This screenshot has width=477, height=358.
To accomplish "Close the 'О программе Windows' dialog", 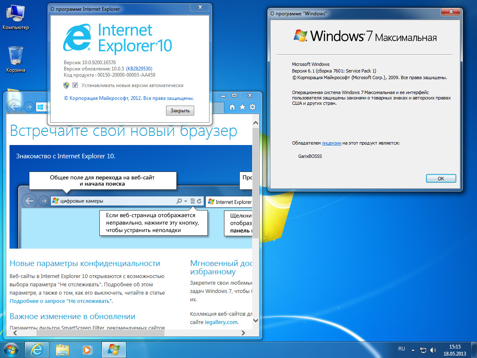I will 451,12.
